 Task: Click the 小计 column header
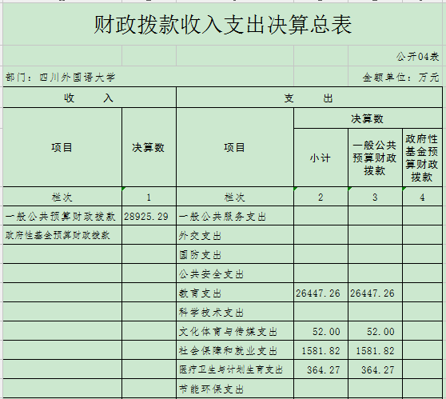point(321,158)
